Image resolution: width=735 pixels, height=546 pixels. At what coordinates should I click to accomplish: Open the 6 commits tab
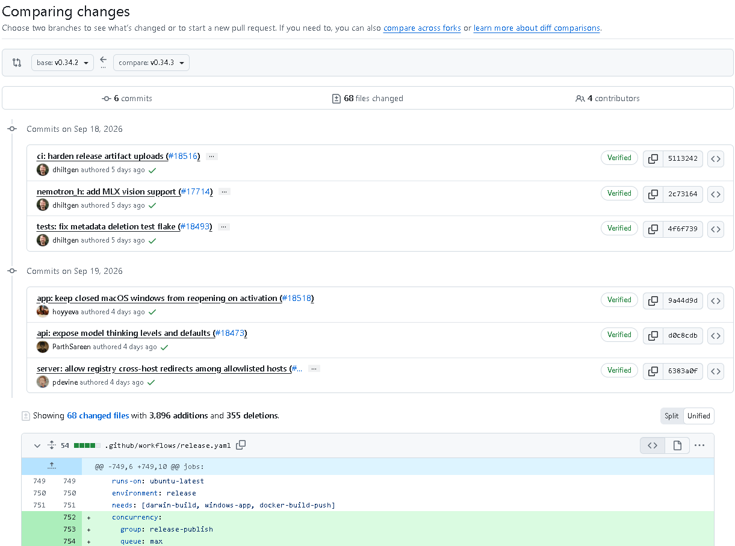[x=127, y=98]
